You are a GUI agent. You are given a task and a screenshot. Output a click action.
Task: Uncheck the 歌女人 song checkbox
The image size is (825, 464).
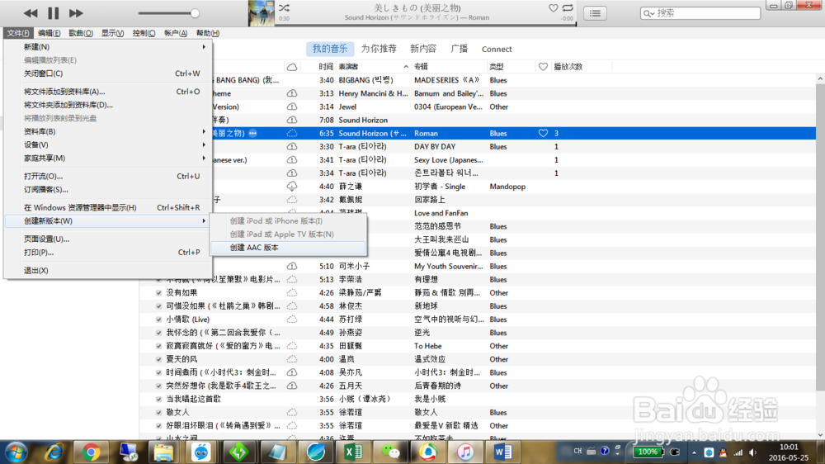tap(159, 412)
